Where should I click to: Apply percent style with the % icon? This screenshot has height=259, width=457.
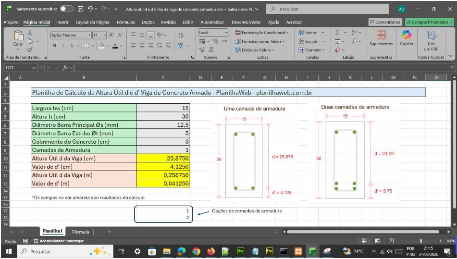pyautogui.click(x=216, y=41)
